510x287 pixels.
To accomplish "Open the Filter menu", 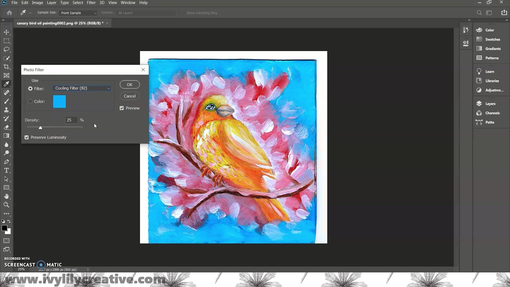I will (91, 3).
